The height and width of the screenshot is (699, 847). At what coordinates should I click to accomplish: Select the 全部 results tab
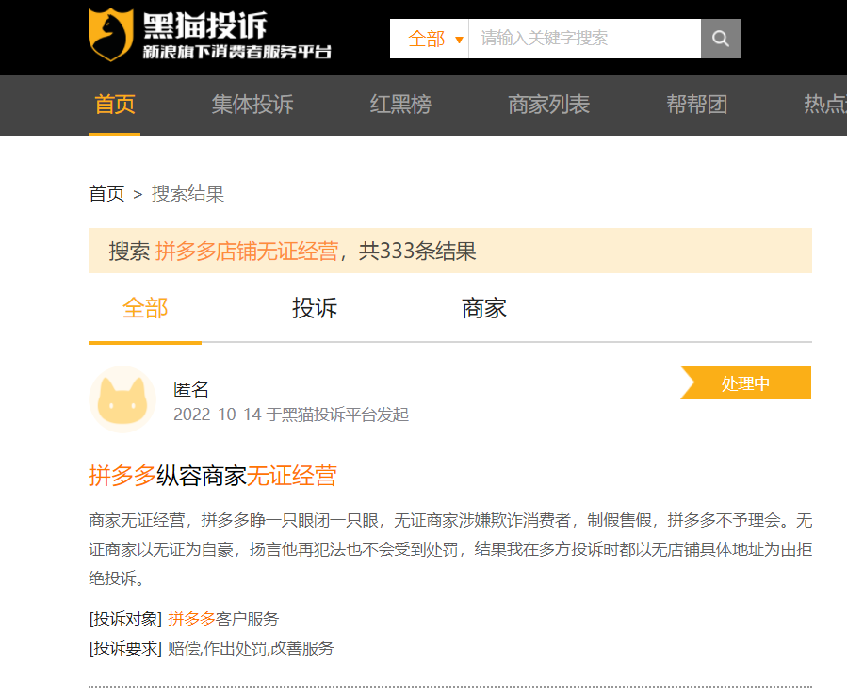click(x=145, y=308)
